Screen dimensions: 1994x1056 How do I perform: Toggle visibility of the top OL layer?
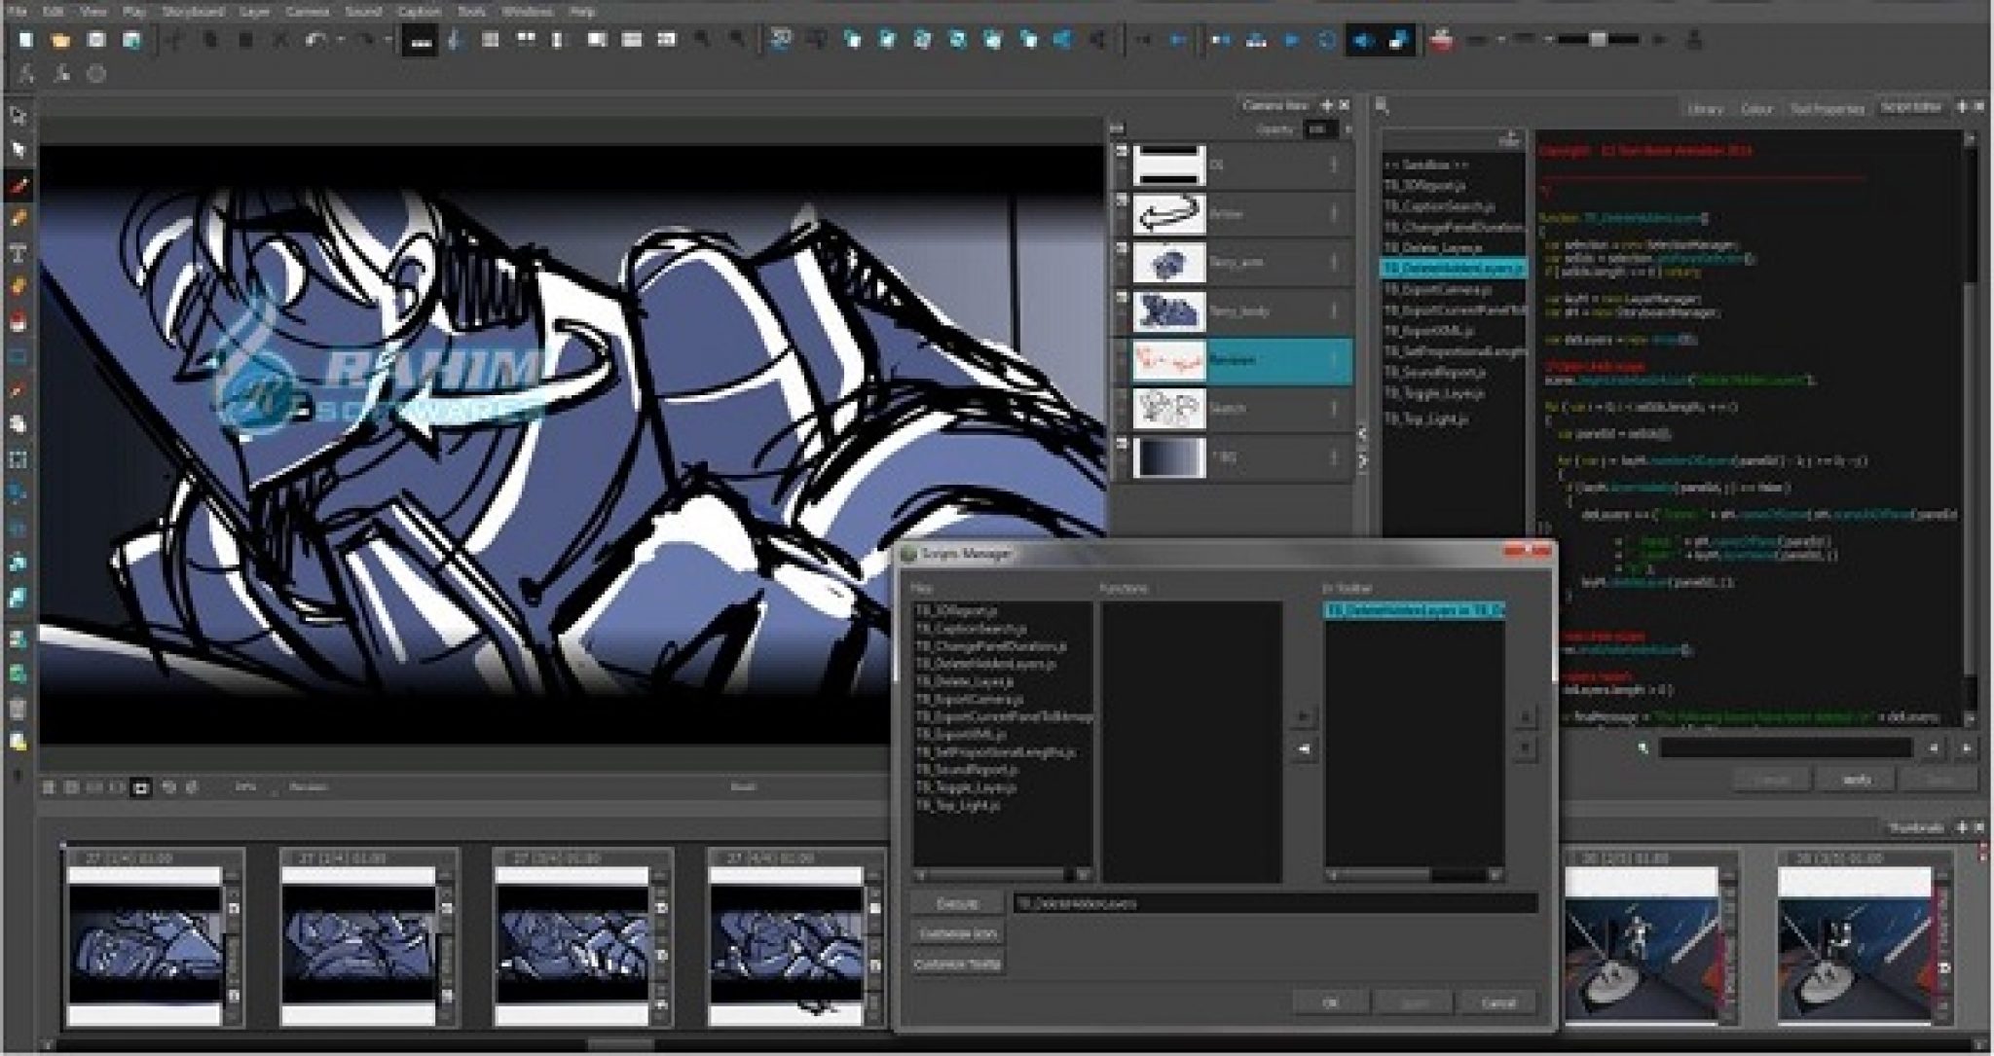1122,152
